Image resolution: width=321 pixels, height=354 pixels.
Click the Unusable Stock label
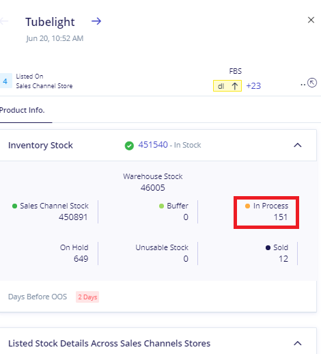tap(162, 247)
